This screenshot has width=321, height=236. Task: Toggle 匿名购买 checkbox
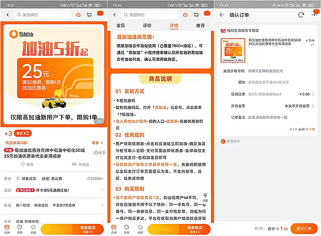point(223,141)
